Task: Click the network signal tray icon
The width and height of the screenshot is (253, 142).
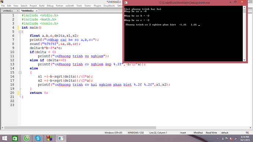Action: coord(235,138)
